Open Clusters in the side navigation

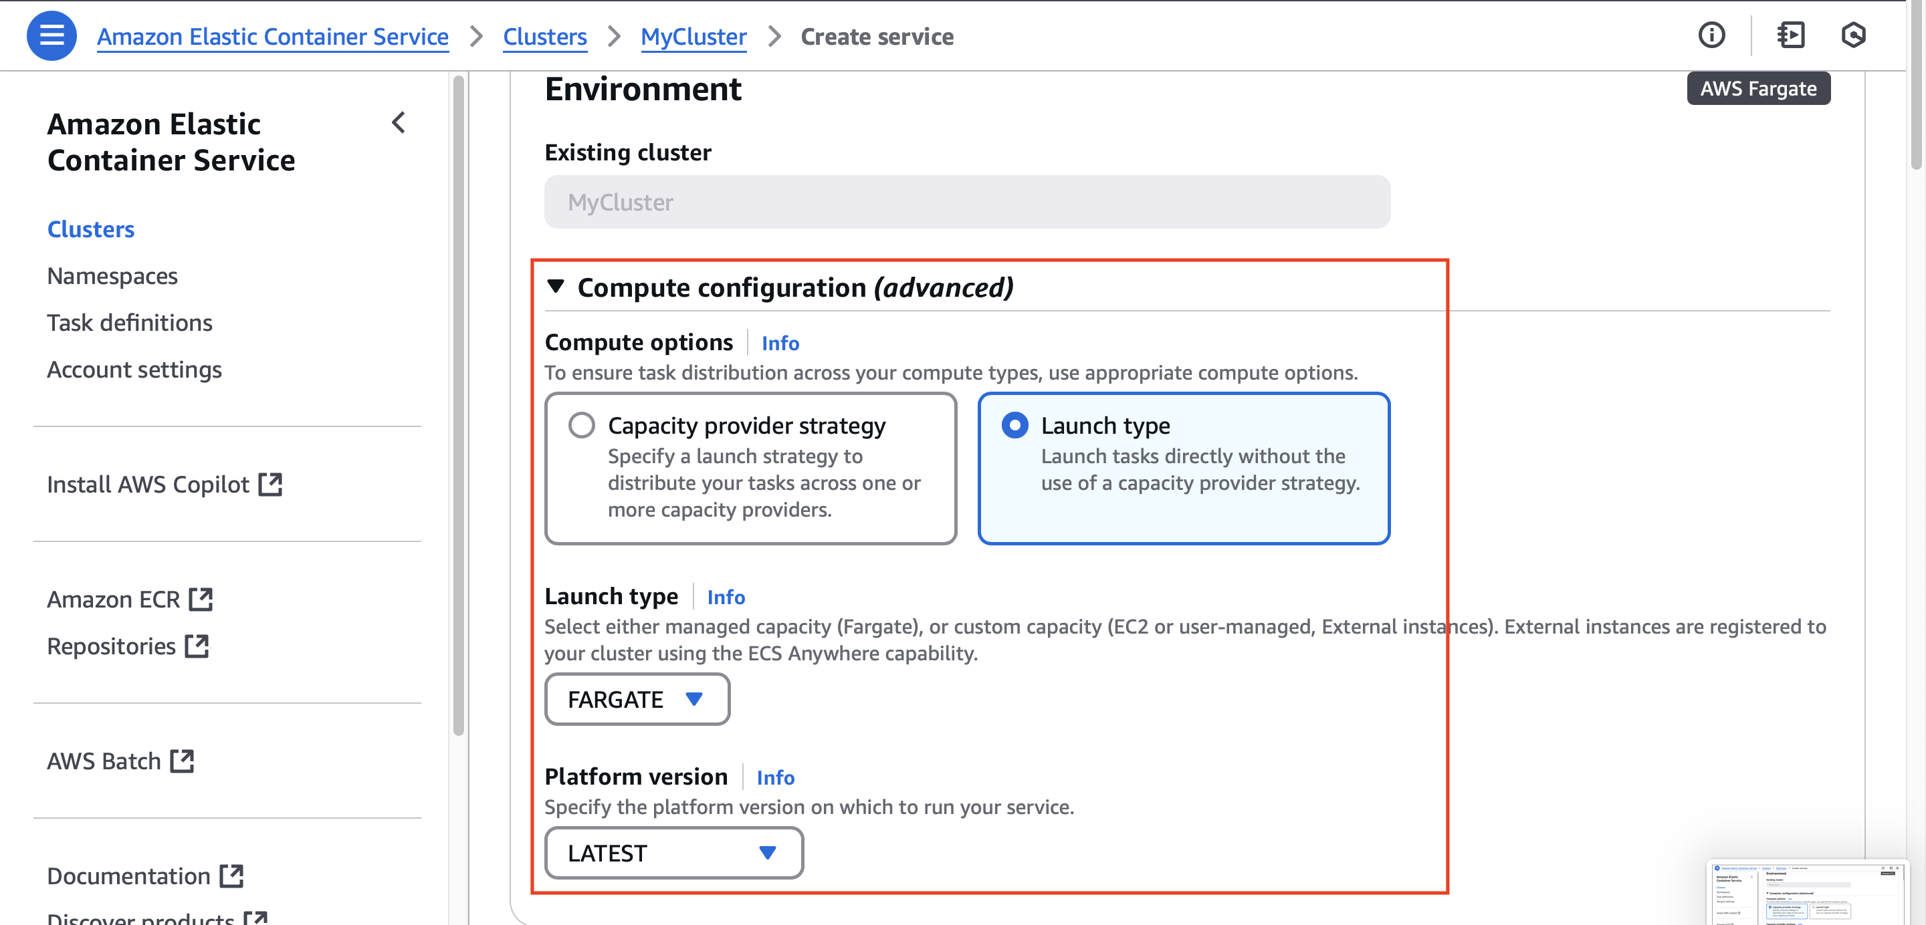(x=90, y=229)
